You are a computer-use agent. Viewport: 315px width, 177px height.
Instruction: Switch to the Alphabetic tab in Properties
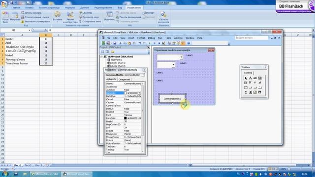(x=111, y=79)
